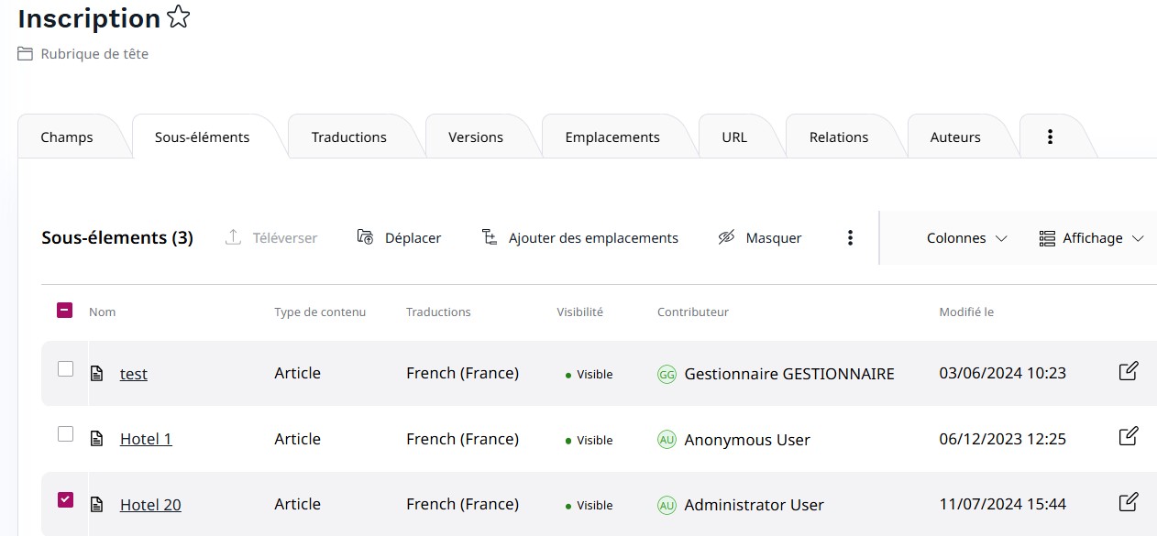
Task: Toggle the select-all header checkbox
Action: tap(65, 311)
